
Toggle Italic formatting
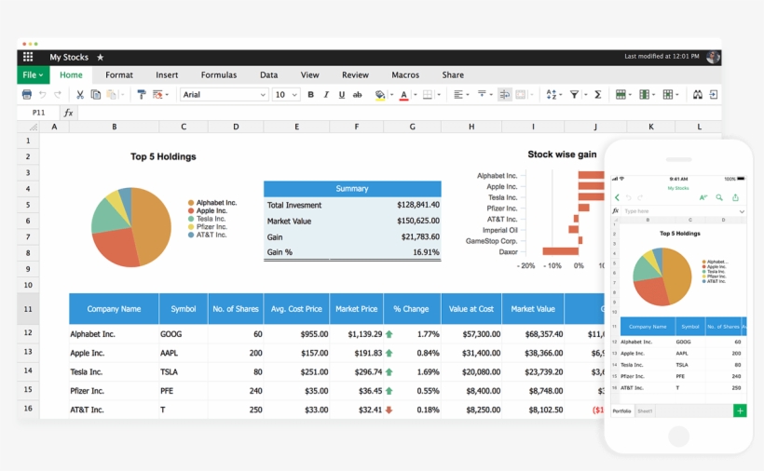click(x=326, y=94)
